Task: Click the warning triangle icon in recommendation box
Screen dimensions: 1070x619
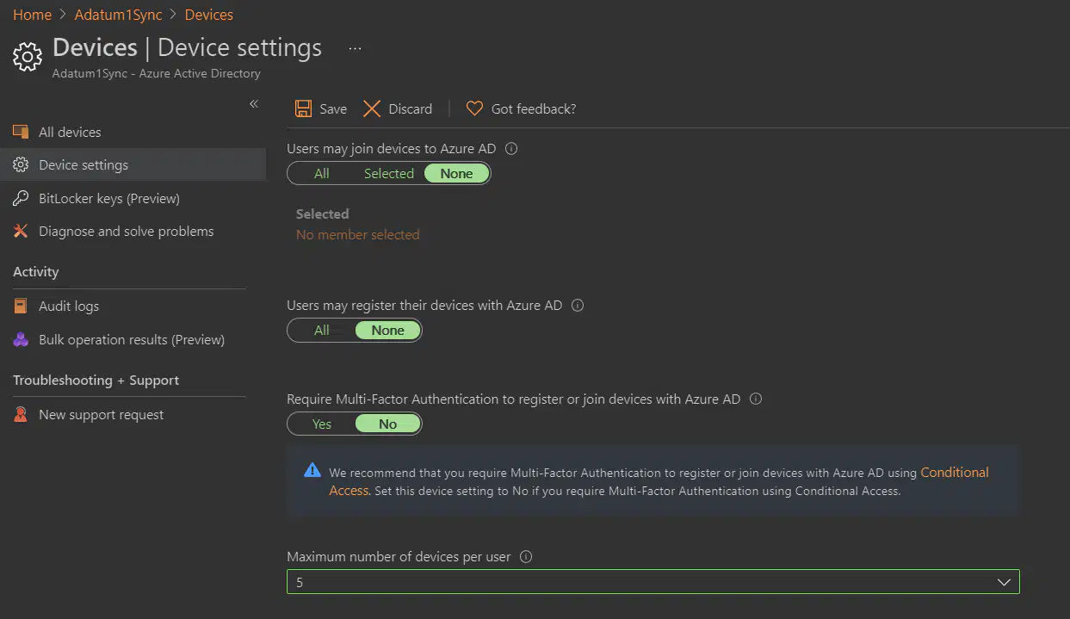Action: pos(312,471)
